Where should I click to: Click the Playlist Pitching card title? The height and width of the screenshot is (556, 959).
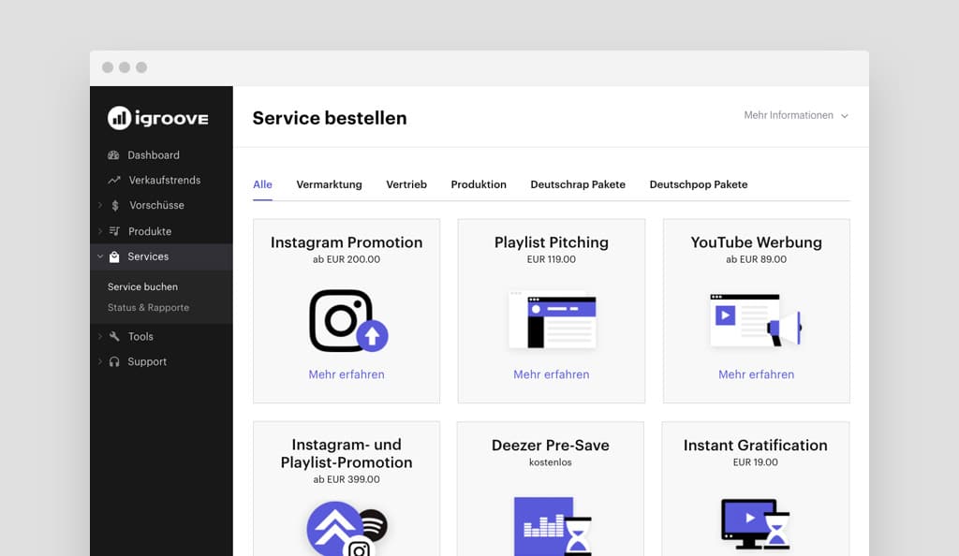[551, 242]
